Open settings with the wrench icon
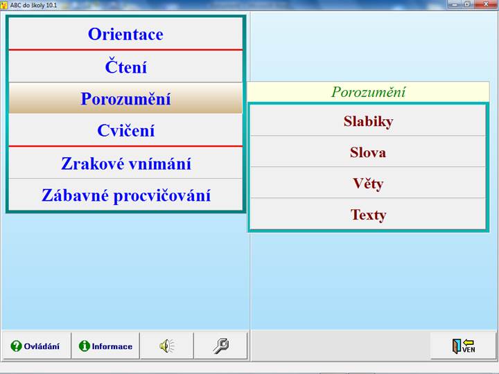Image resolution: width=499 pixels, height=374 pixels. pyautogui.click(x=220, y=346)
